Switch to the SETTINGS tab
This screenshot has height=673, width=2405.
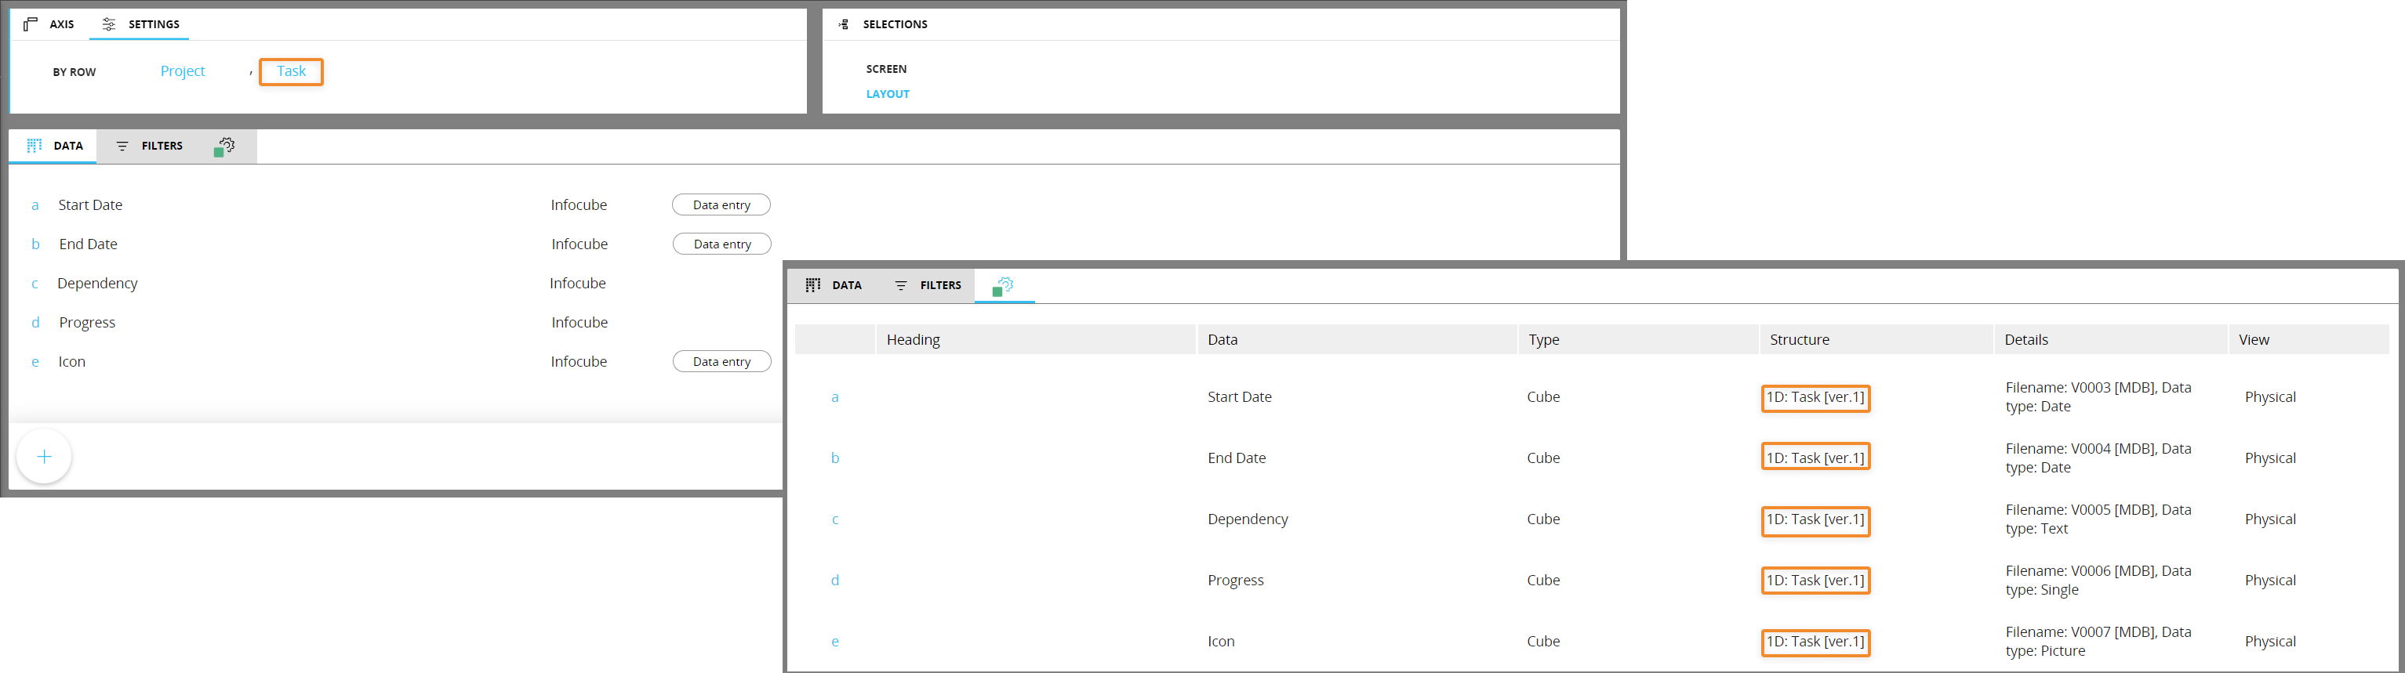[x=140, y=24]
